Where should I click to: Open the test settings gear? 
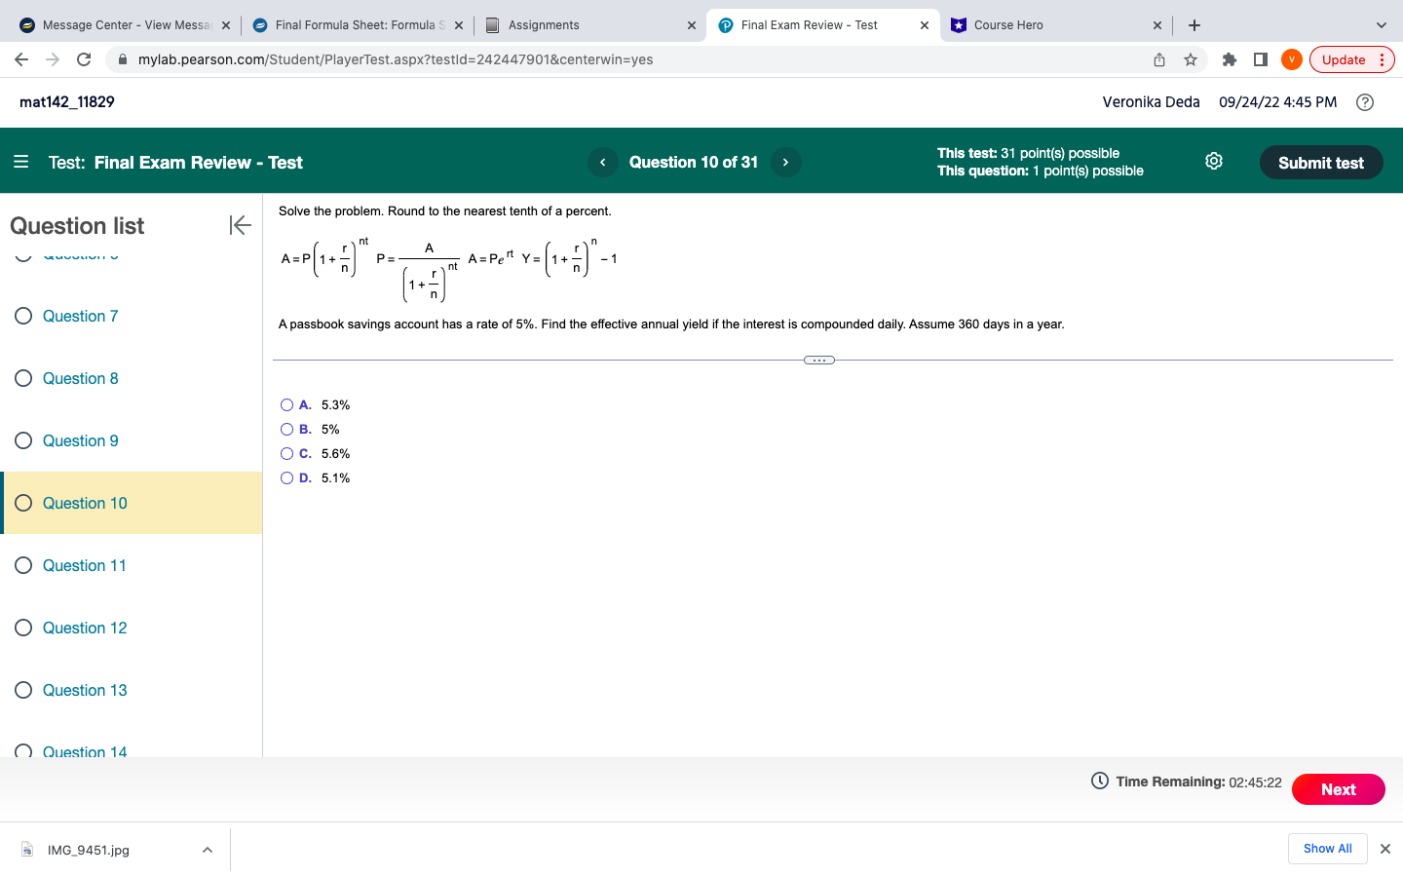click(x=1214, y=161)
